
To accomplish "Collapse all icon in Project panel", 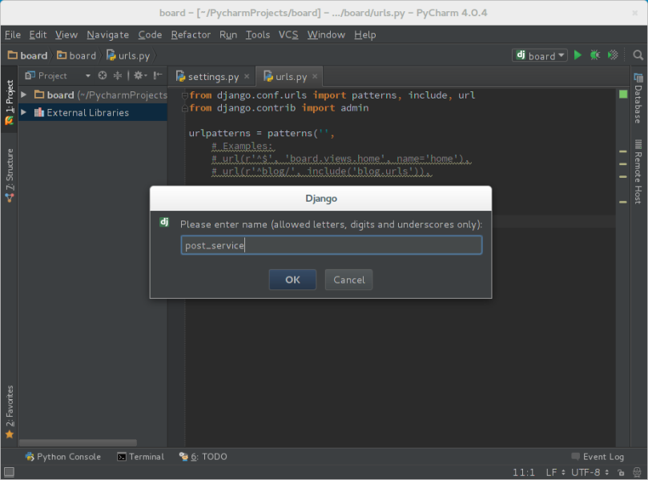I will [118, 75].
